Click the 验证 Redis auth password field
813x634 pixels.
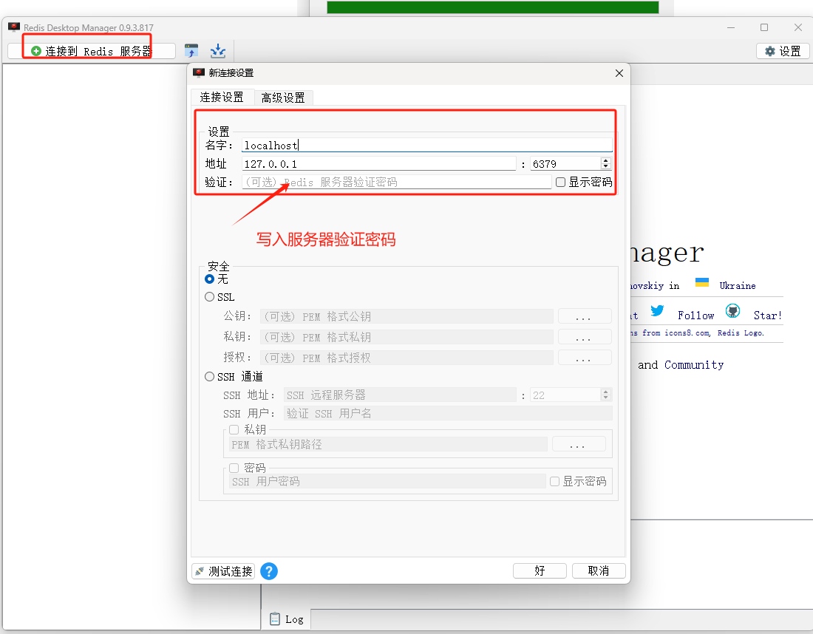click(397, 182)
